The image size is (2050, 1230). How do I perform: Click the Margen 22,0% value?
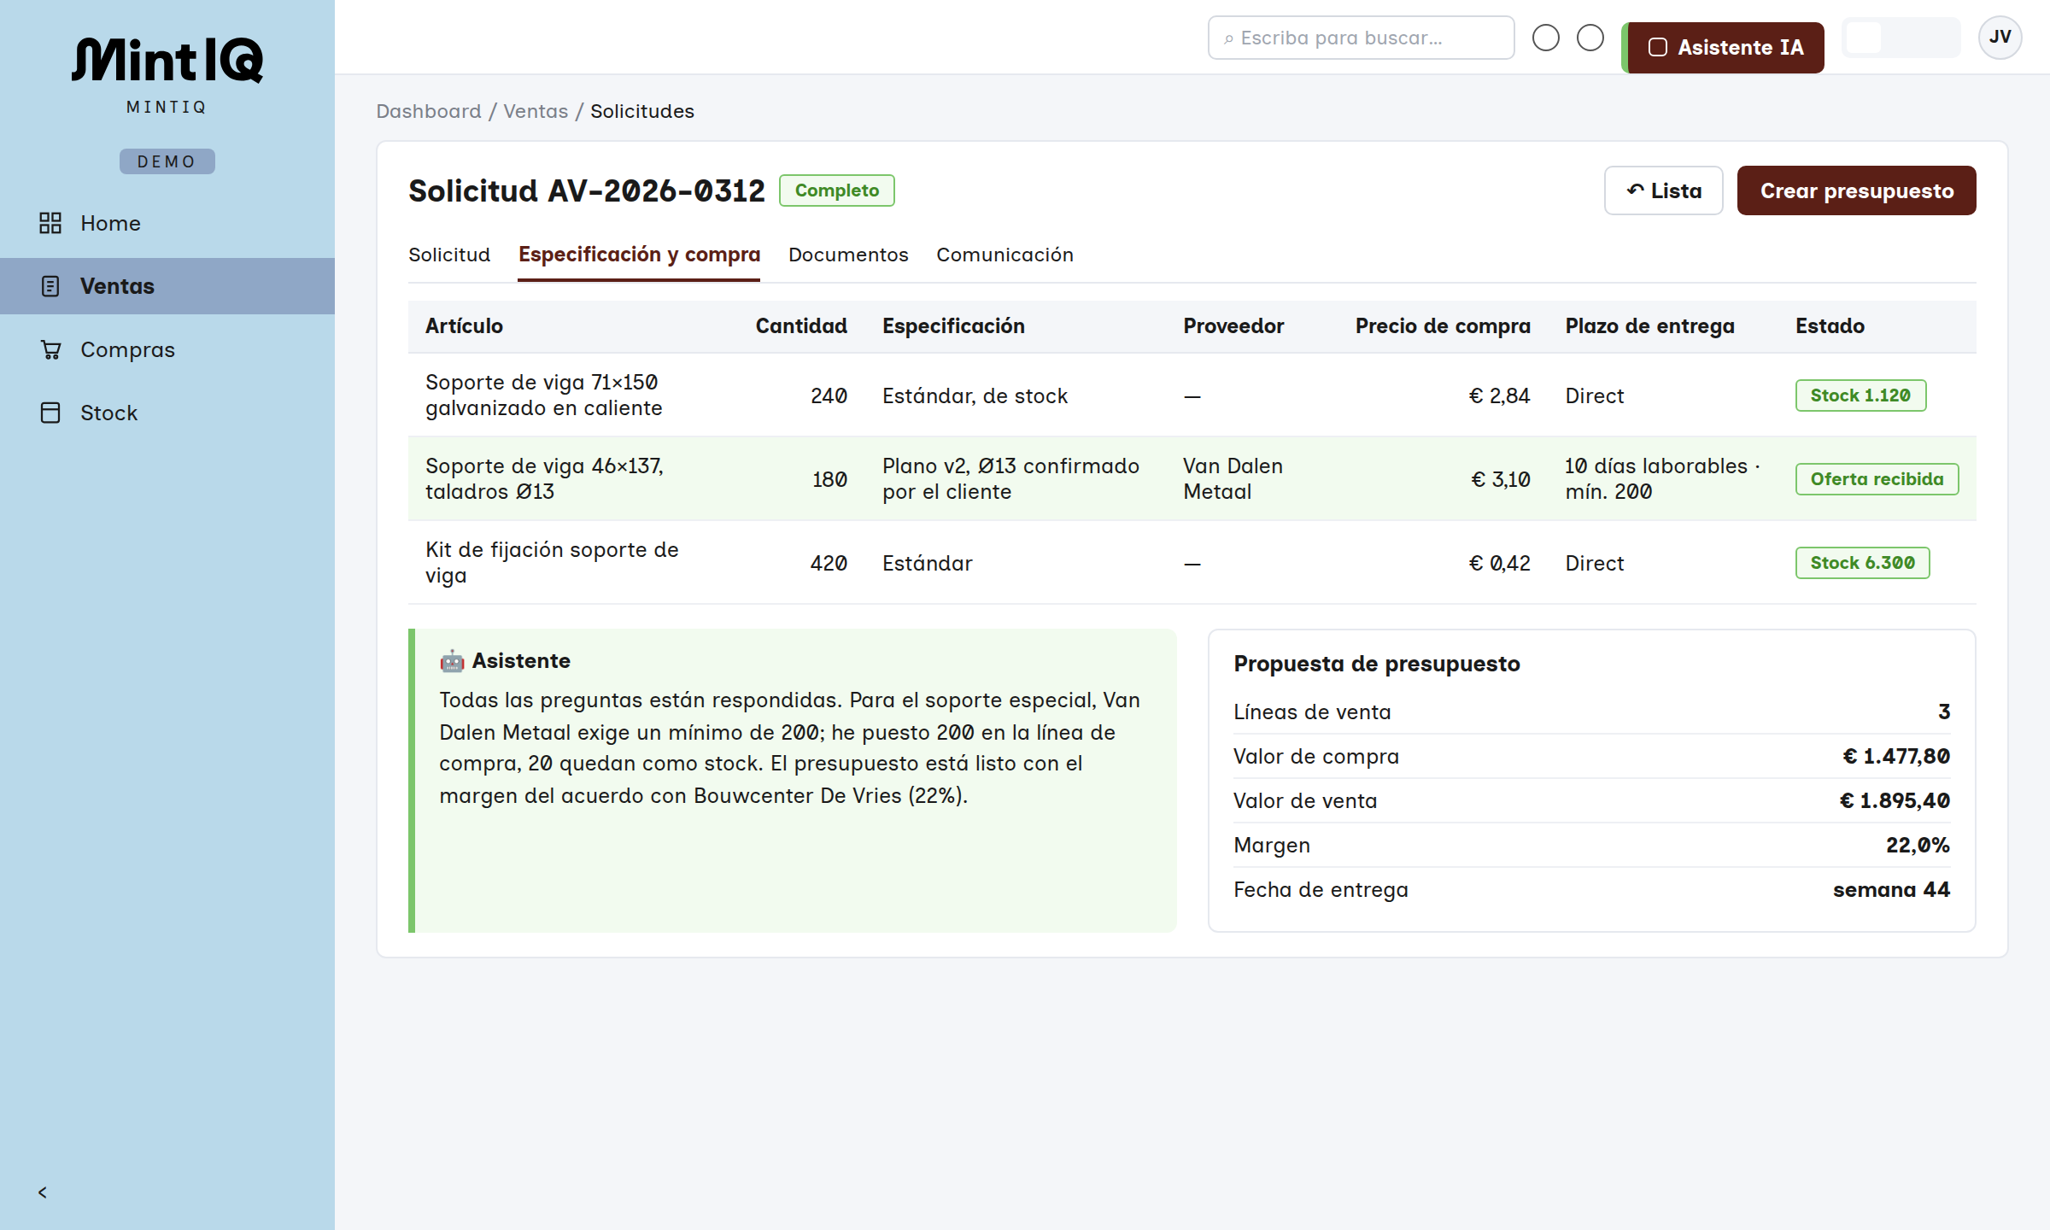point(1918,846)
